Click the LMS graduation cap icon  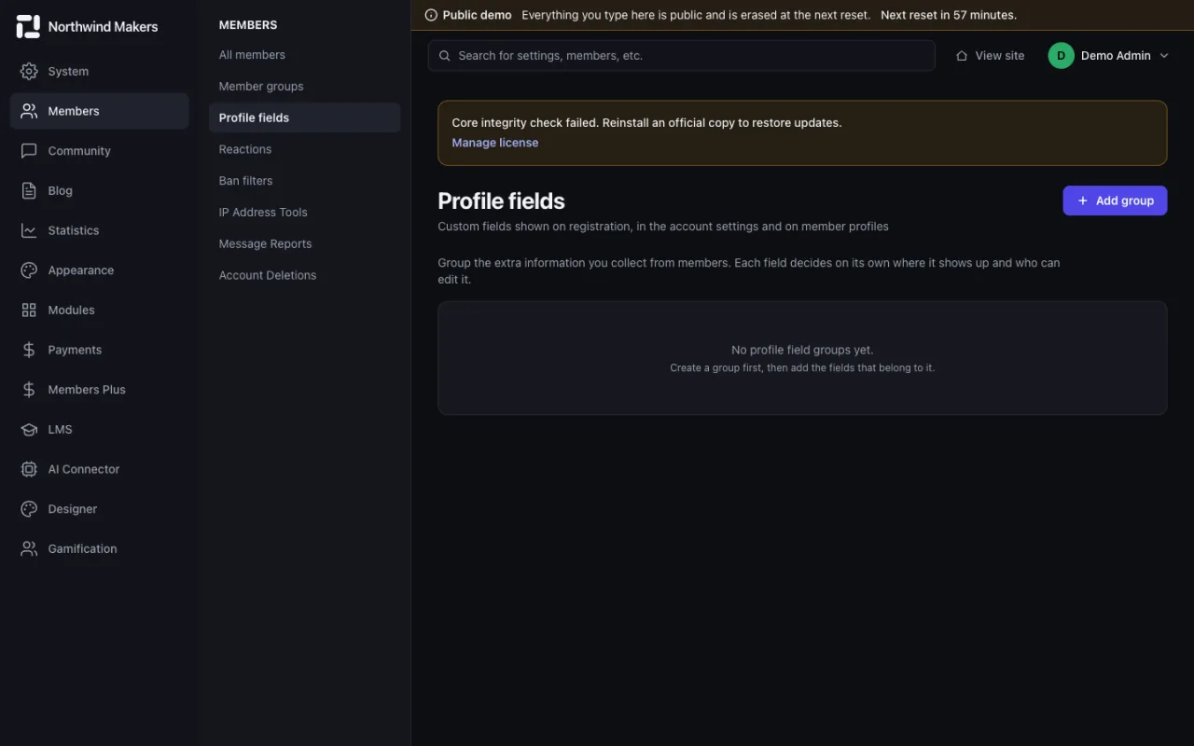[29, 429]
